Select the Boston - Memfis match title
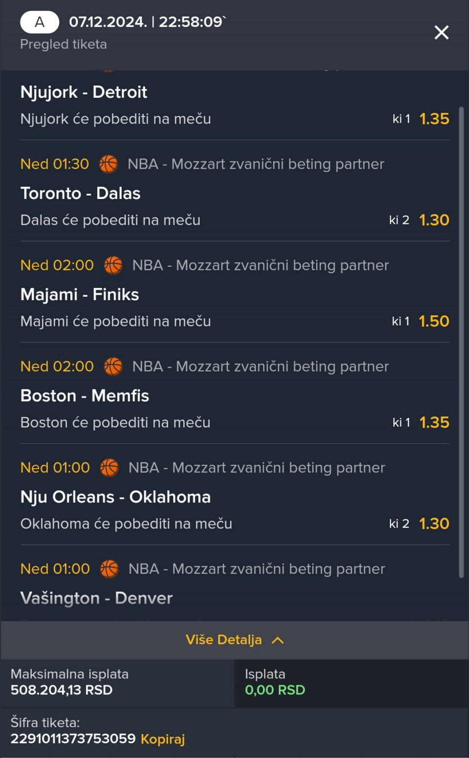 85,395
